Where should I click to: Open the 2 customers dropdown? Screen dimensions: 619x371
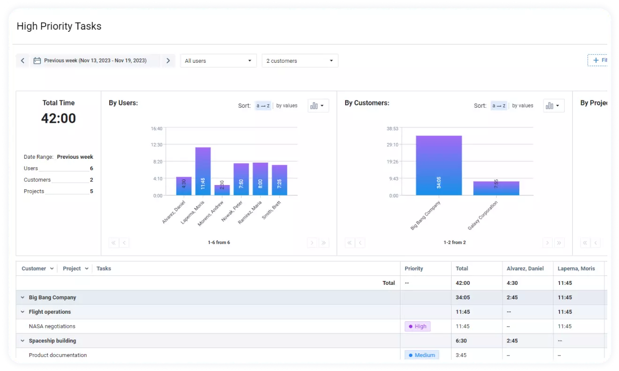pos(300,61)
